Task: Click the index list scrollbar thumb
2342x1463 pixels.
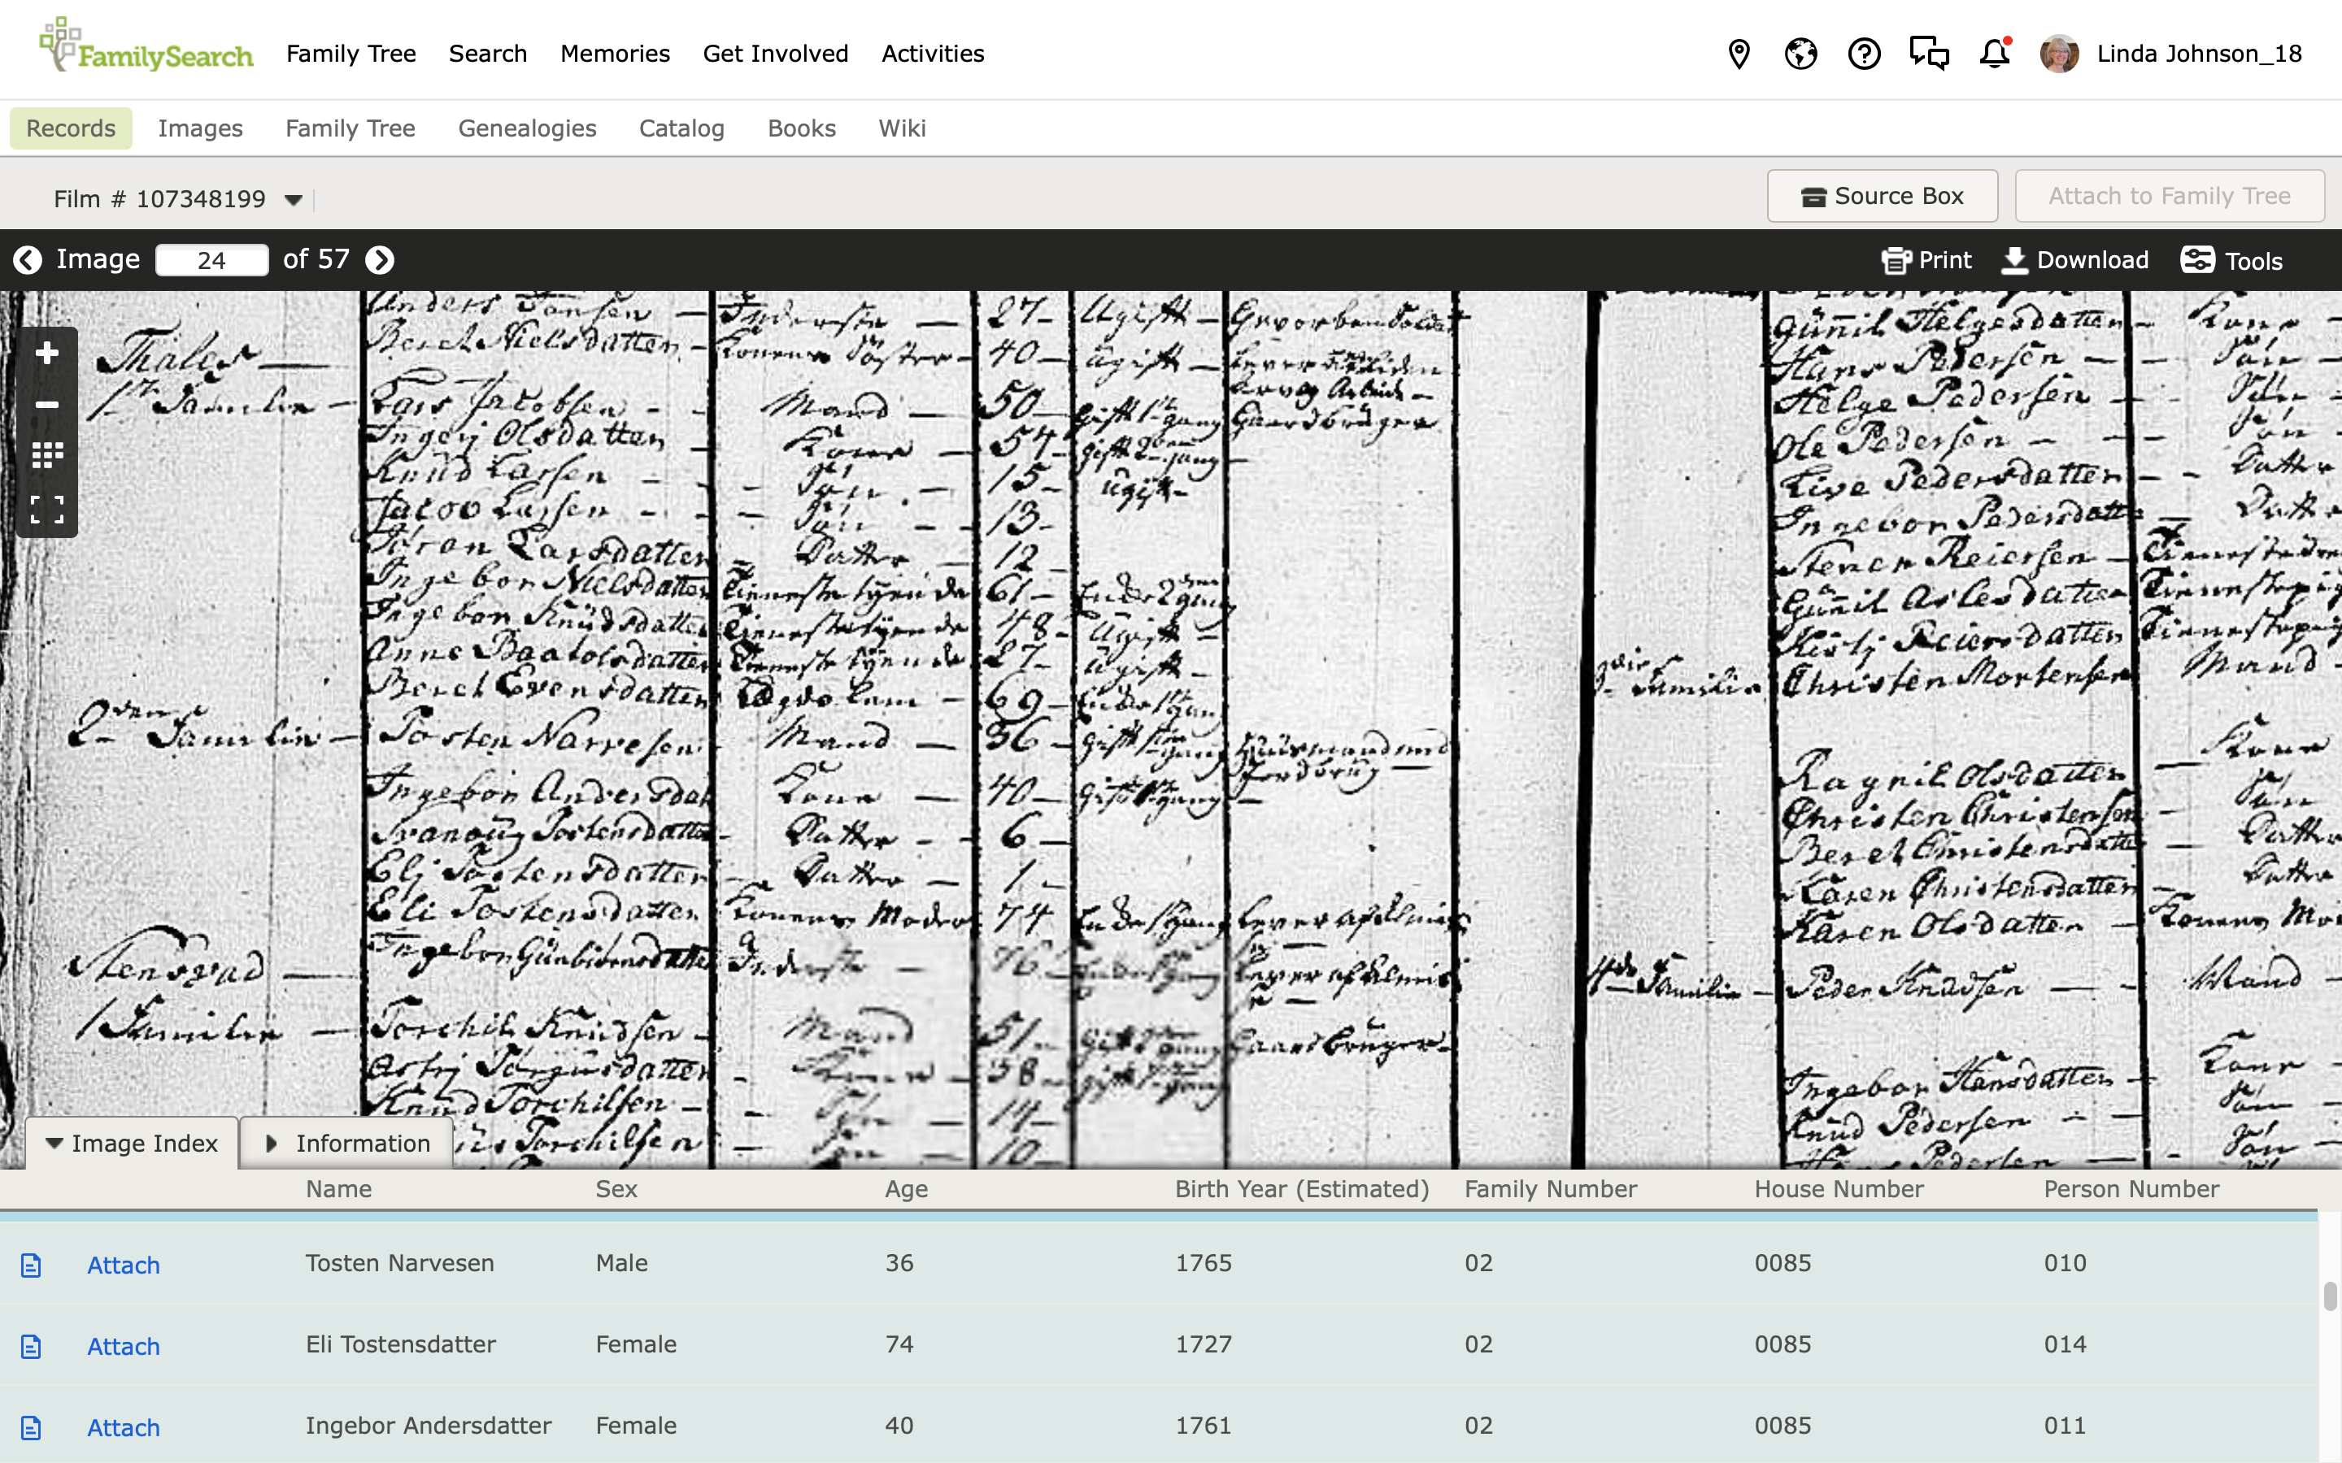Action: point(2330,1296)
